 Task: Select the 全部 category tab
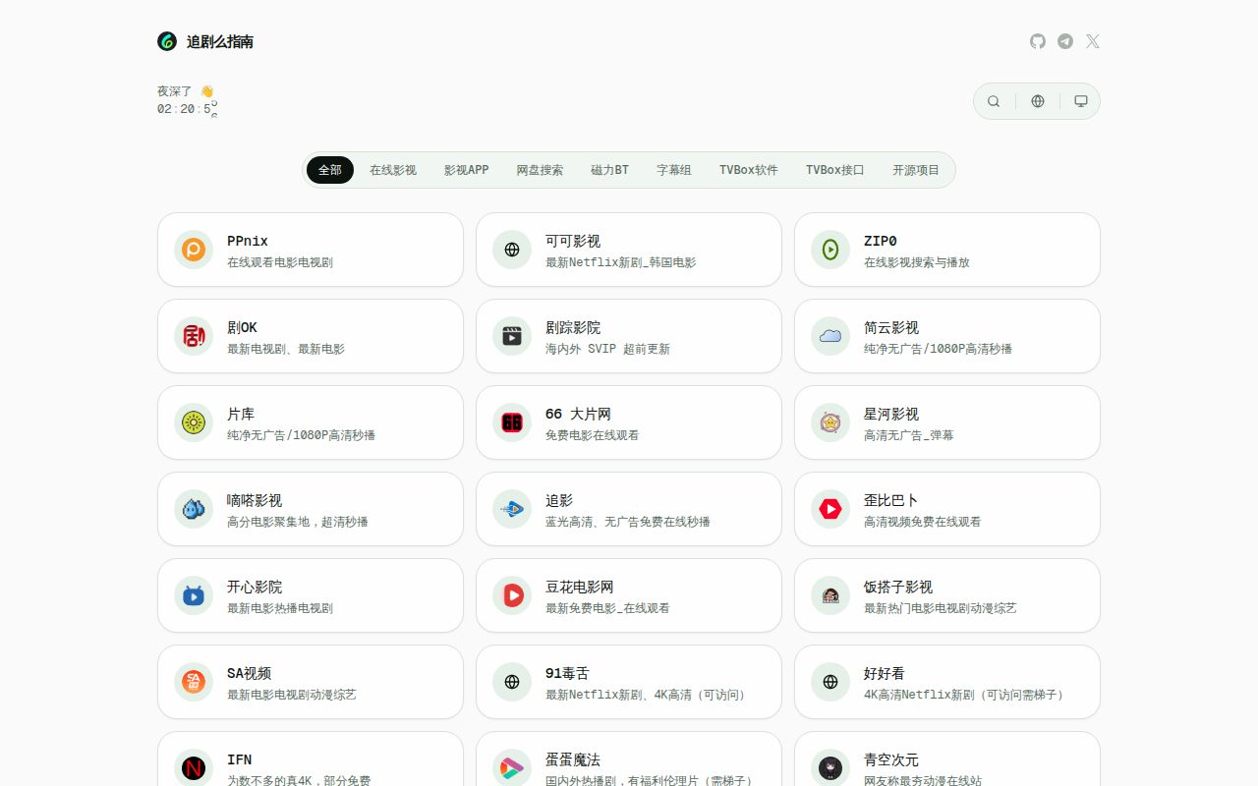click(330, 170)
